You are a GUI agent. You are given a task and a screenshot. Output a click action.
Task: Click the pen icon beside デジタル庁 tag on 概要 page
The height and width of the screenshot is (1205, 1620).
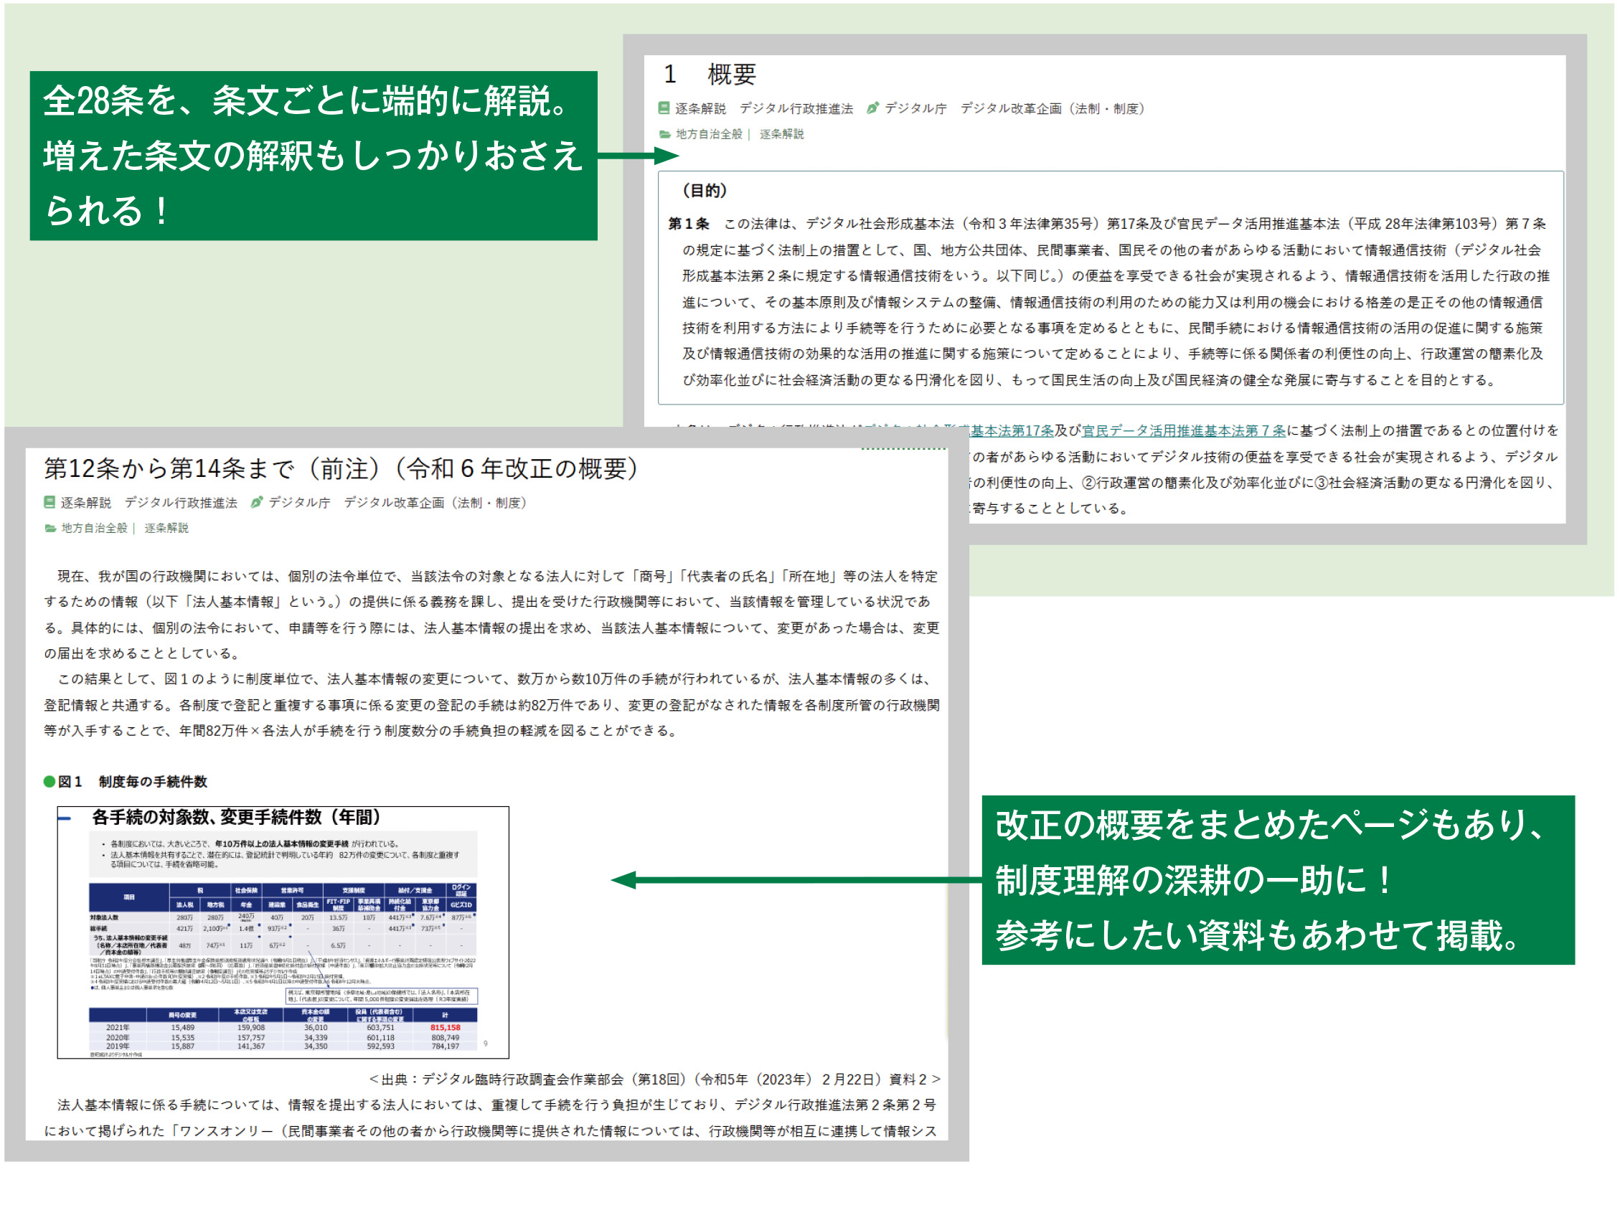point(872,108)
